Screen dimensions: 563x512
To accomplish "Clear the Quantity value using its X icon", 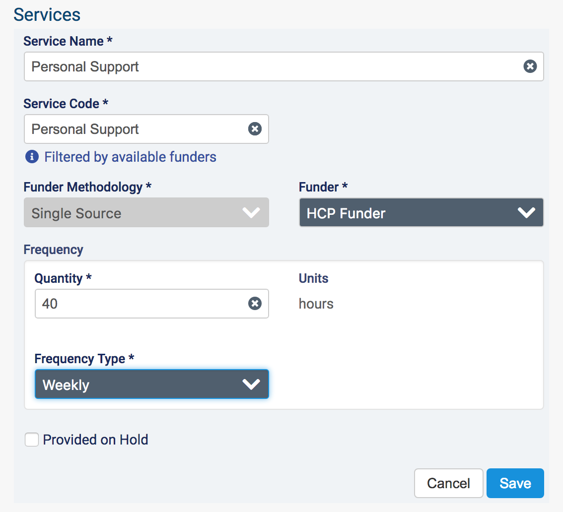I will click(x=255, y=304).
